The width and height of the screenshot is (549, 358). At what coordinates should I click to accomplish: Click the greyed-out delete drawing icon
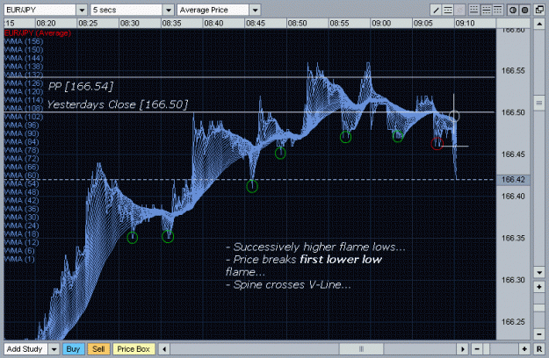coord(459,10)
